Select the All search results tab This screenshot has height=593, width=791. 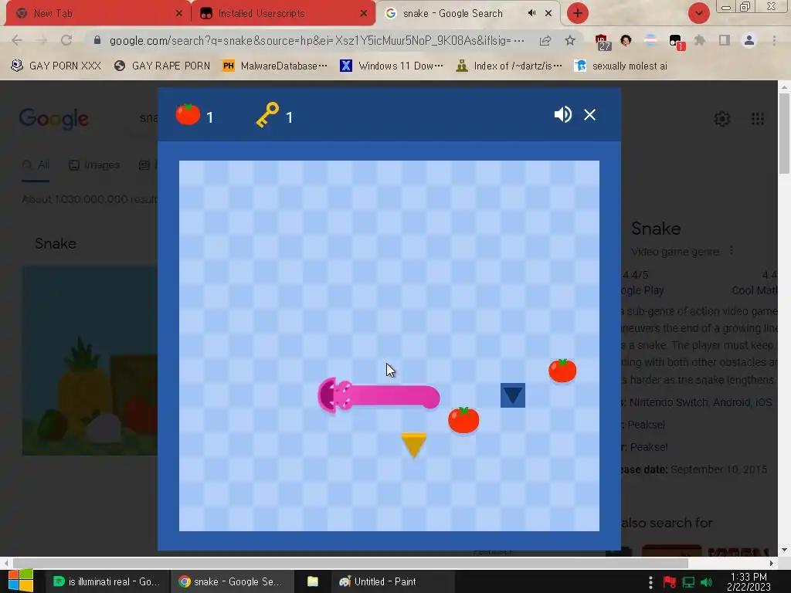point(36,165)
